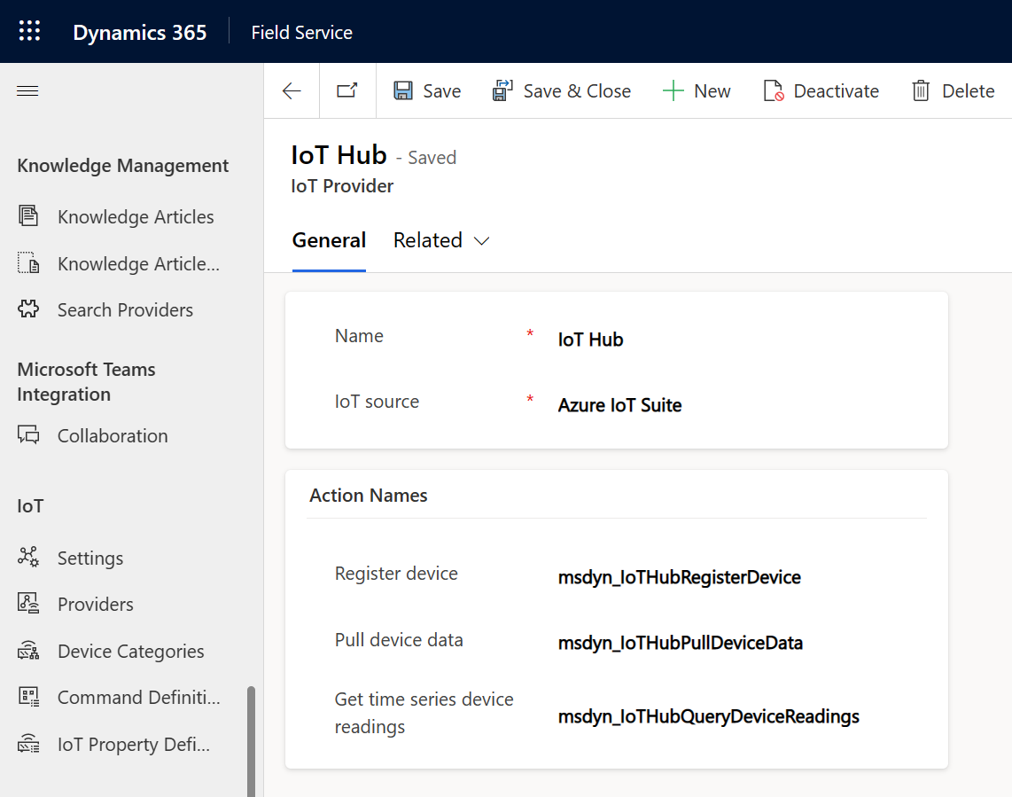Select the General tab
1012x797 pixels.
pyautogui.click(x=329, y=240)
